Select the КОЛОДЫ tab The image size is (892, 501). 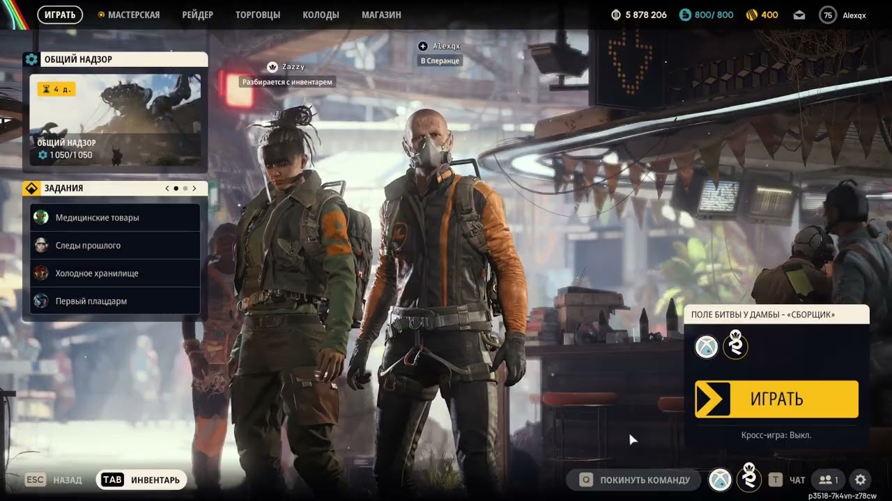click(x=321, y=15)
